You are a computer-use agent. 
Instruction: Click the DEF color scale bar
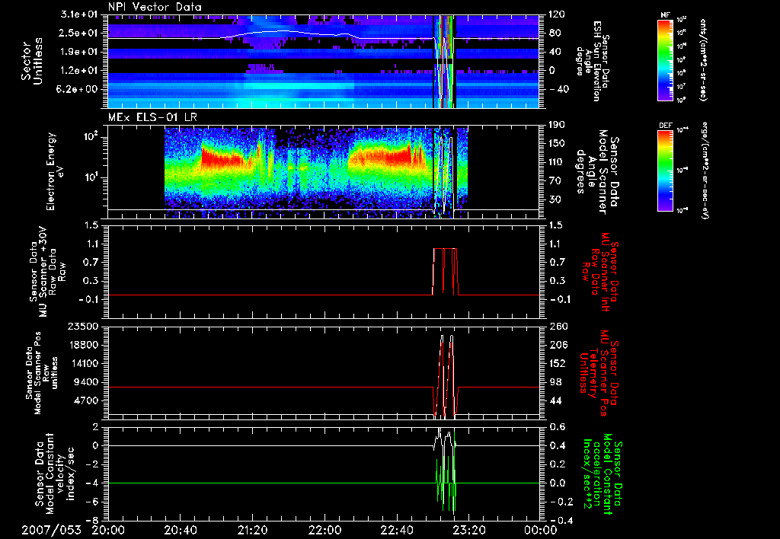(665, 171)
